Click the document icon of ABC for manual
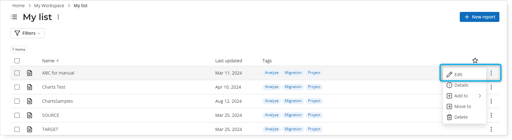The image size is (512, 140). (30, 73)
